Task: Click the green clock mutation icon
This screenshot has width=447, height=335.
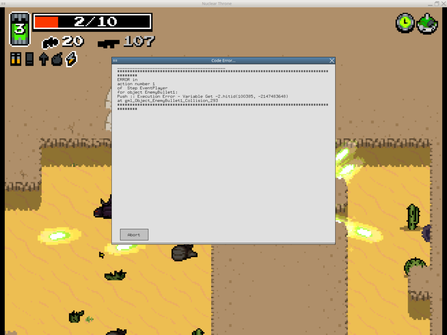Action: [x=405, y=23]
